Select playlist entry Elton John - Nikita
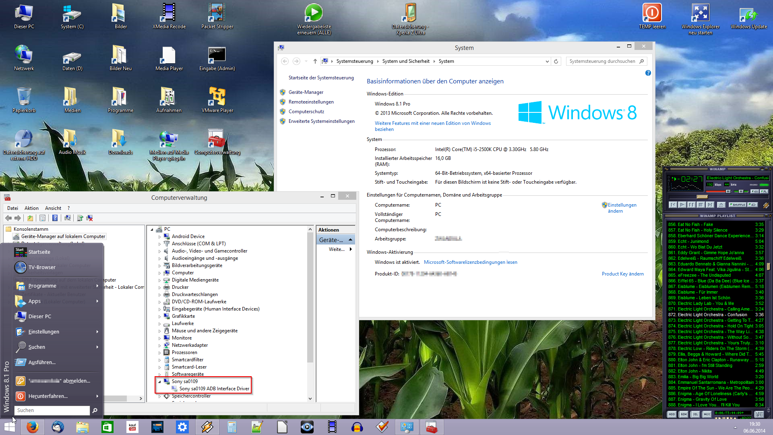This screenshot has height=435, width=773. point(715,371)
